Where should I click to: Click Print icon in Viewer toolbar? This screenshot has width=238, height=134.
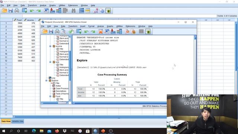coord(57,31)
